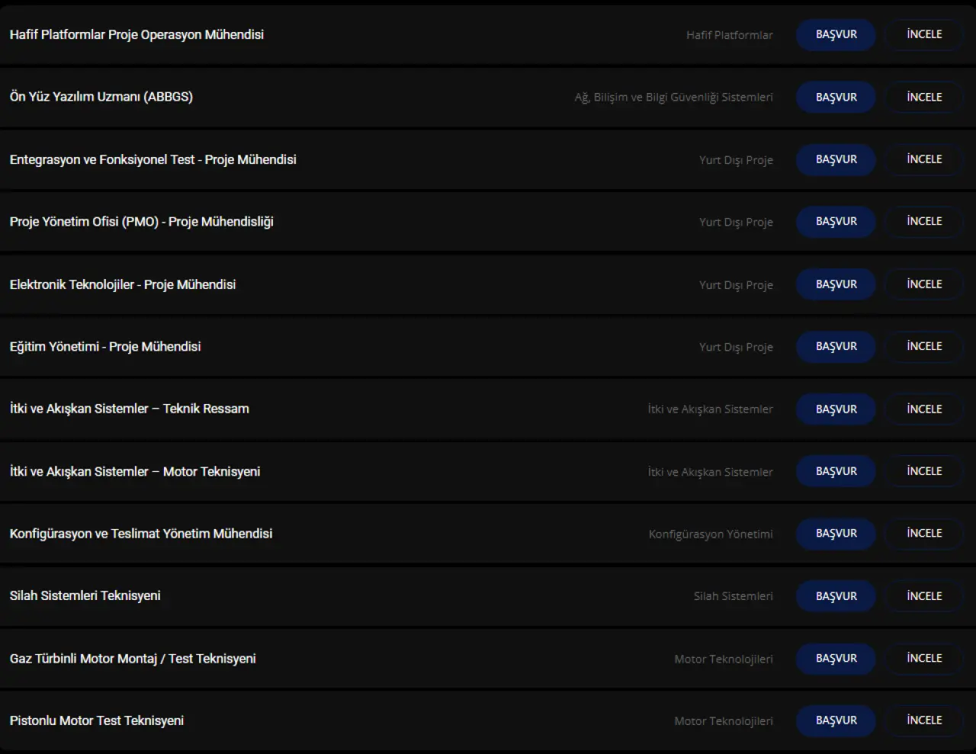Inspect the Eğitim Yönetimi Proje Mühendisi job
976x754 pixels.
[924, 347]
